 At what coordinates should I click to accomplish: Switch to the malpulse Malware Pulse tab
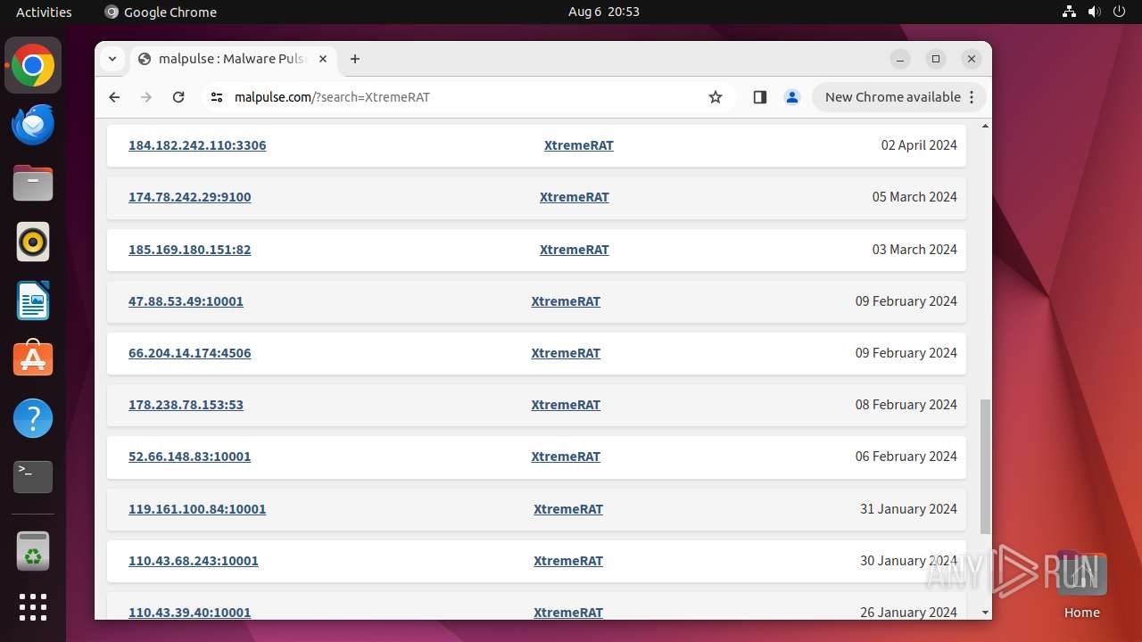click(x=234, y=59)
